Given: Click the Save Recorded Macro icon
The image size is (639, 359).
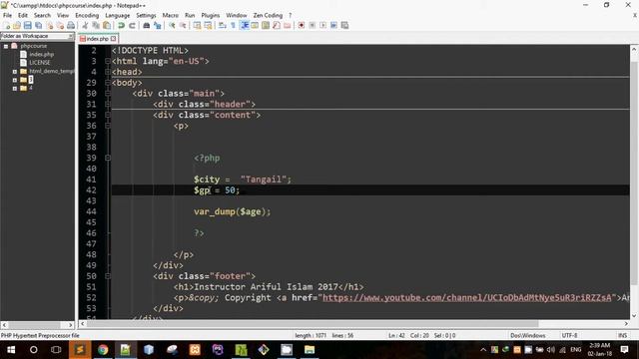Looking at the screenshot, I should pos(344,25).
